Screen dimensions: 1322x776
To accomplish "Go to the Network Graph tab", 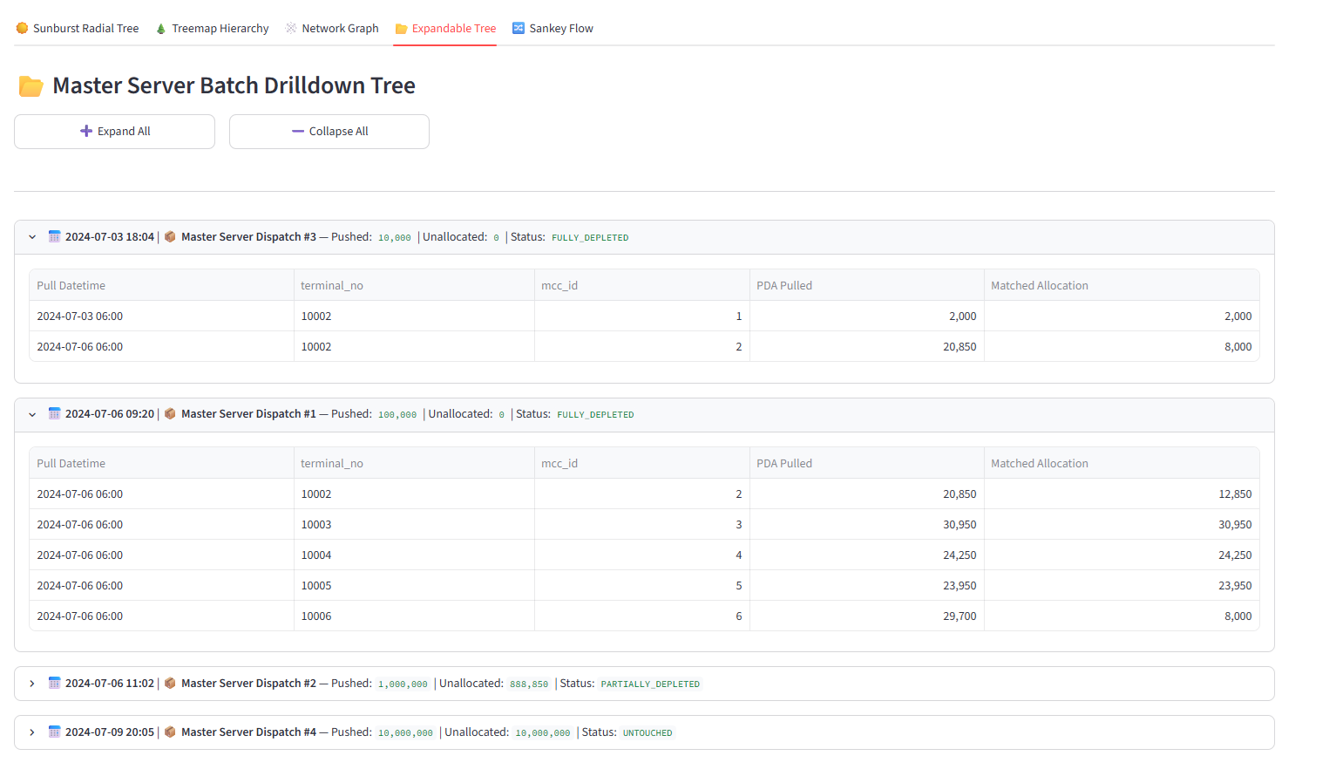I will pyautogui.click(x=332, y=29).
